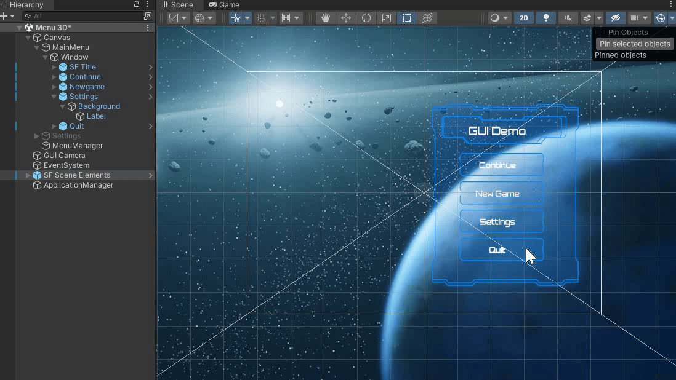Screen dimensions: 676x380
Task: Toggle hidden objects visibility eye icon
Action: click(615, 18)
